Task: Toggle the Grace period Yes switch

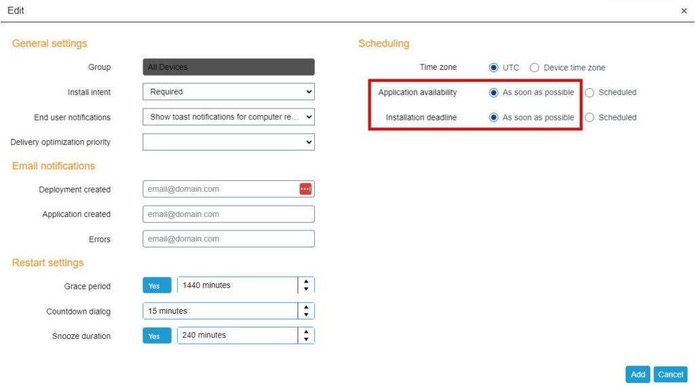Action: click(x=157, y=285)
